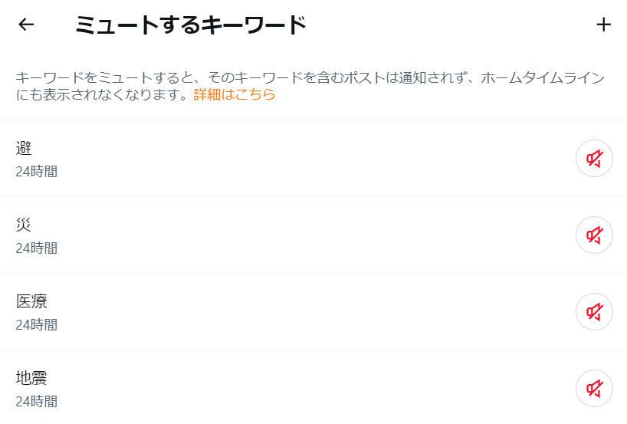Click the 24時間 duration under 避
The image size is (627, 424).
[36, 171]
